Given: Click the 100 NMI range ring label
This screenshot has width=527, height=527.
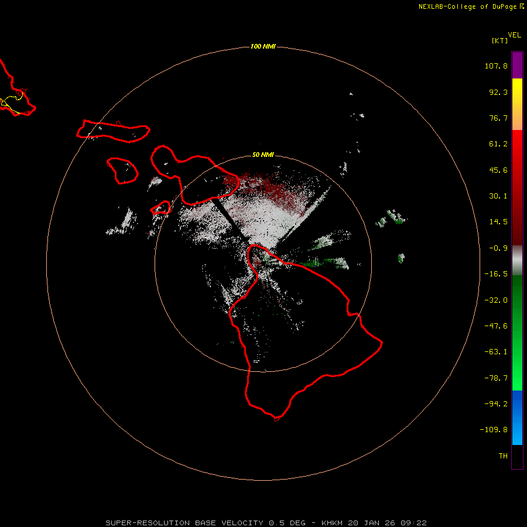Looking at the screenshot, I should coord(263,46).
